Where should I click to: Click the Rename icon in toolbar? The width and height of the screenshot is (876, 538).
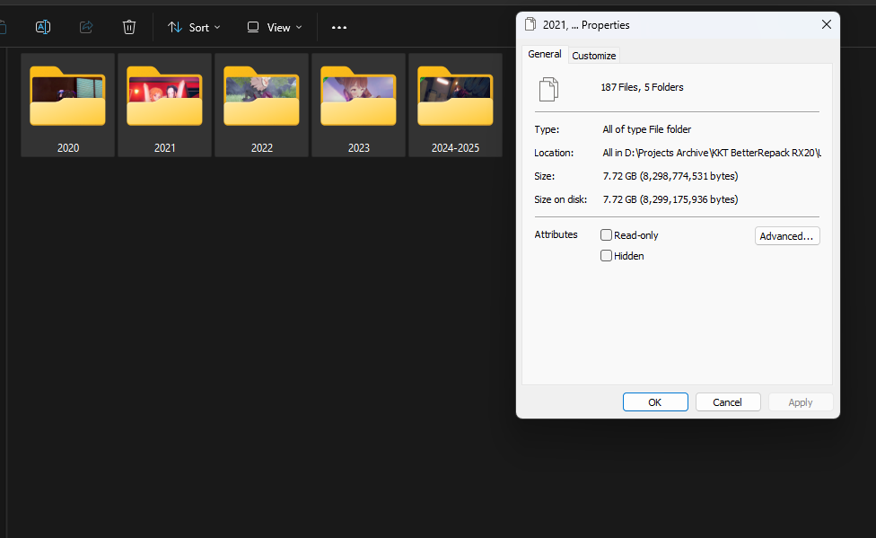coord(42,27)
